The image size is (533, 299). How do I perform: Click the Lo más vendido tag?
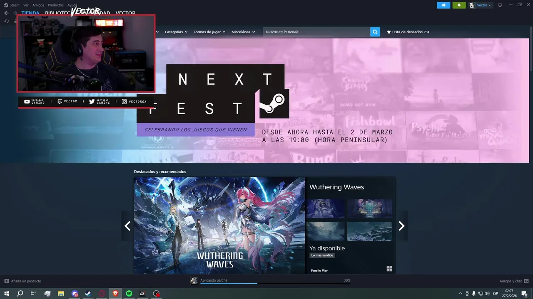(322, 255)
